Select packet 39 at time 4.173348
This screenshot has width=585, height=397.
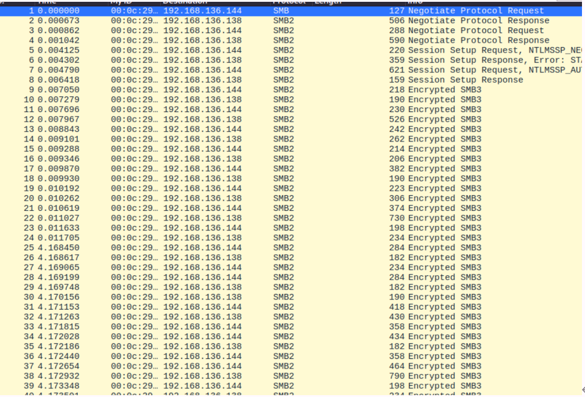click(x=291, y=386)
